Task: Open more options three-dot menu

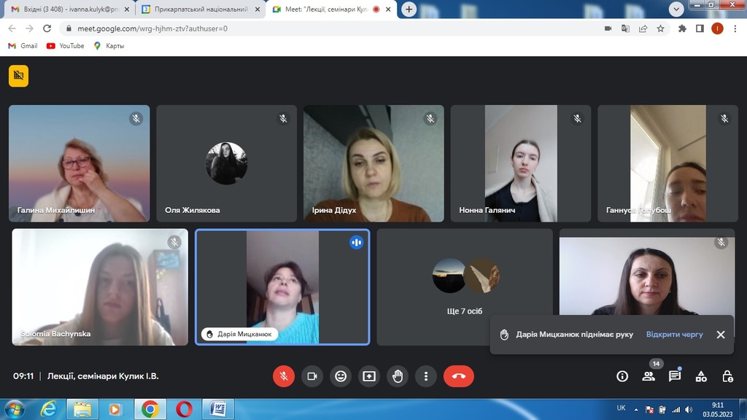Action: (x=426, y=376)
